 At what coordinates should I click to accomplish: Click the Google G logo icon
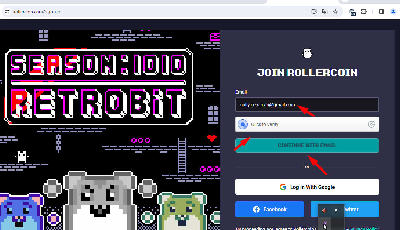(x=283, y=187)
